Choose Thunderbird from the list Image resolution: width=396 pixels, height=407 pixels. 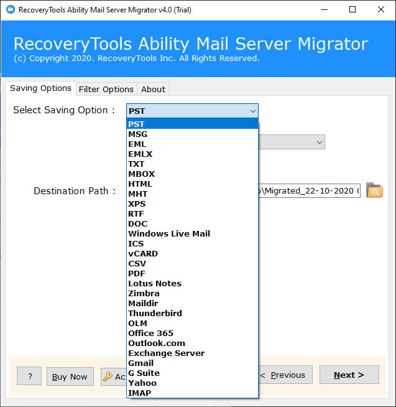[x=155, y=313]
